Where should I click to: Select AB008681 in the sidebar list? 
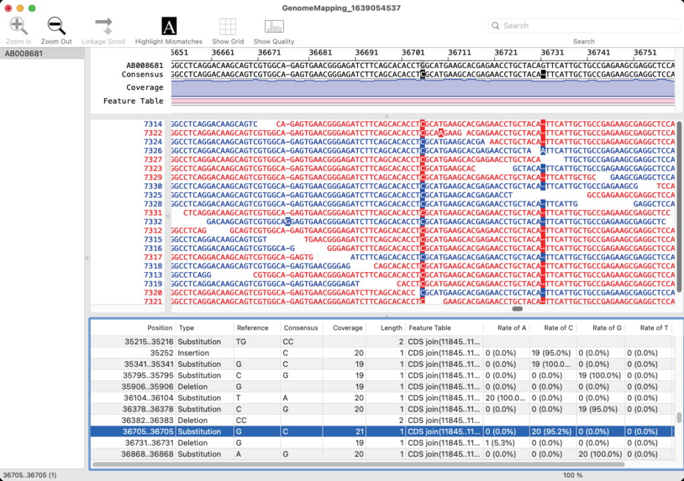coord(42,53)
